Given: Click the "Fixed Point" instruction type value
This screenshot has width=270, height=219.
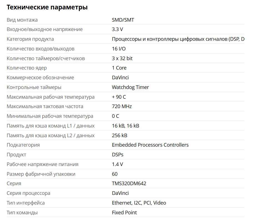Looking at the screenshot, I should 124,213.
